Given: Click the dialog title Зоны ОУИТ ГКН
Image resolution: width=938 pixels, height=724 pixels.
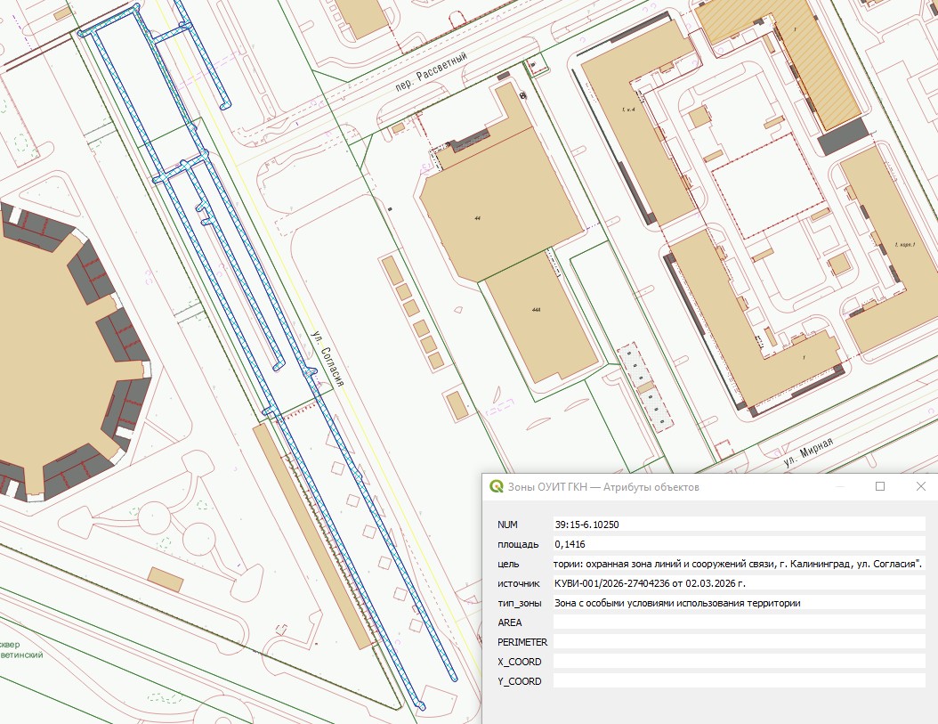Looking at the screenshot, I should (x=603, y=487).
